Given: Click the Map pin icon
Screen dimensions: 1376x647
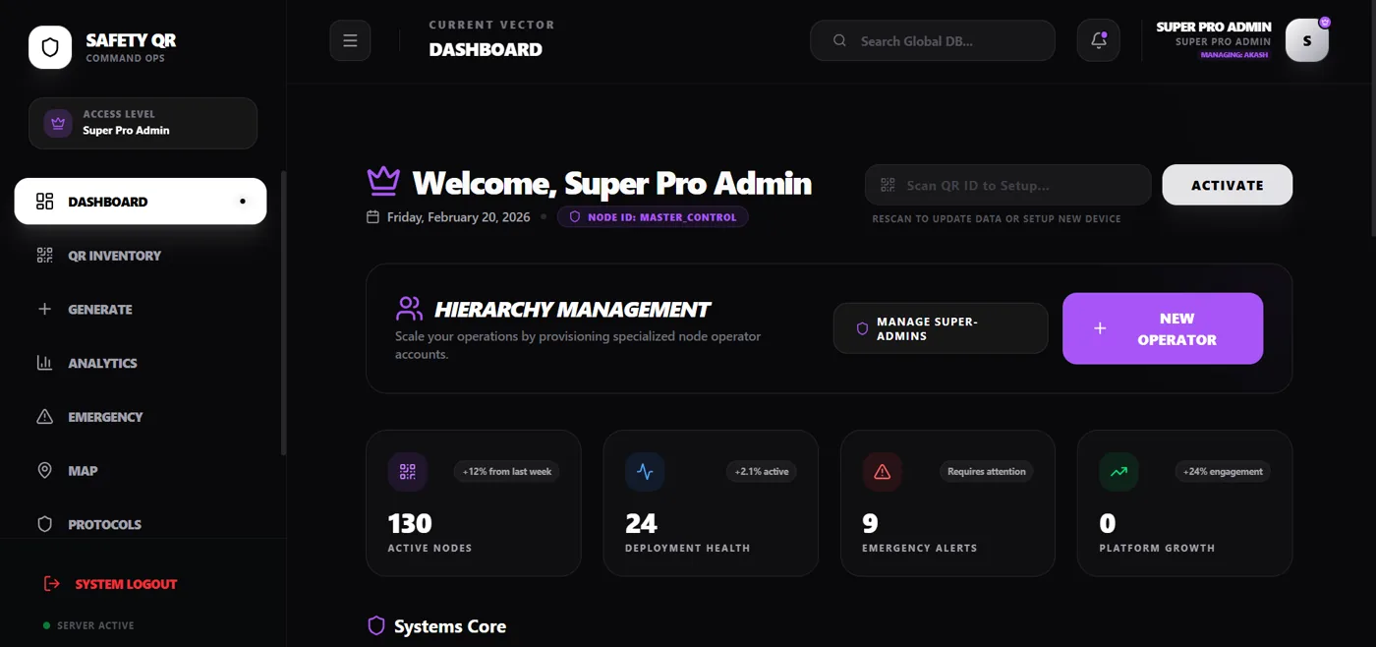Looking at the screenshot, I should point(45,471).
